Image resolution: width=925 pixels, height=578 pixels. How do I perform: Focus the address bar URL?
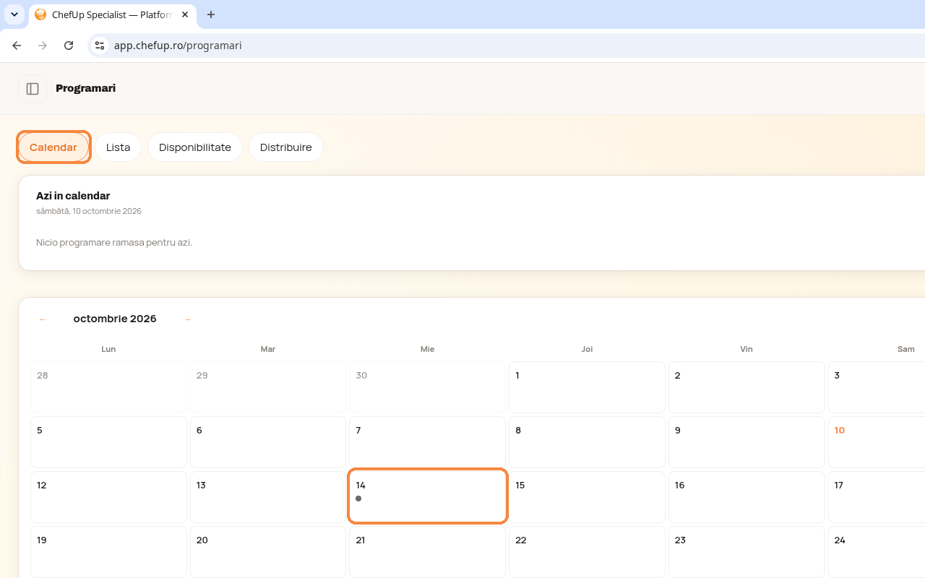178,46
